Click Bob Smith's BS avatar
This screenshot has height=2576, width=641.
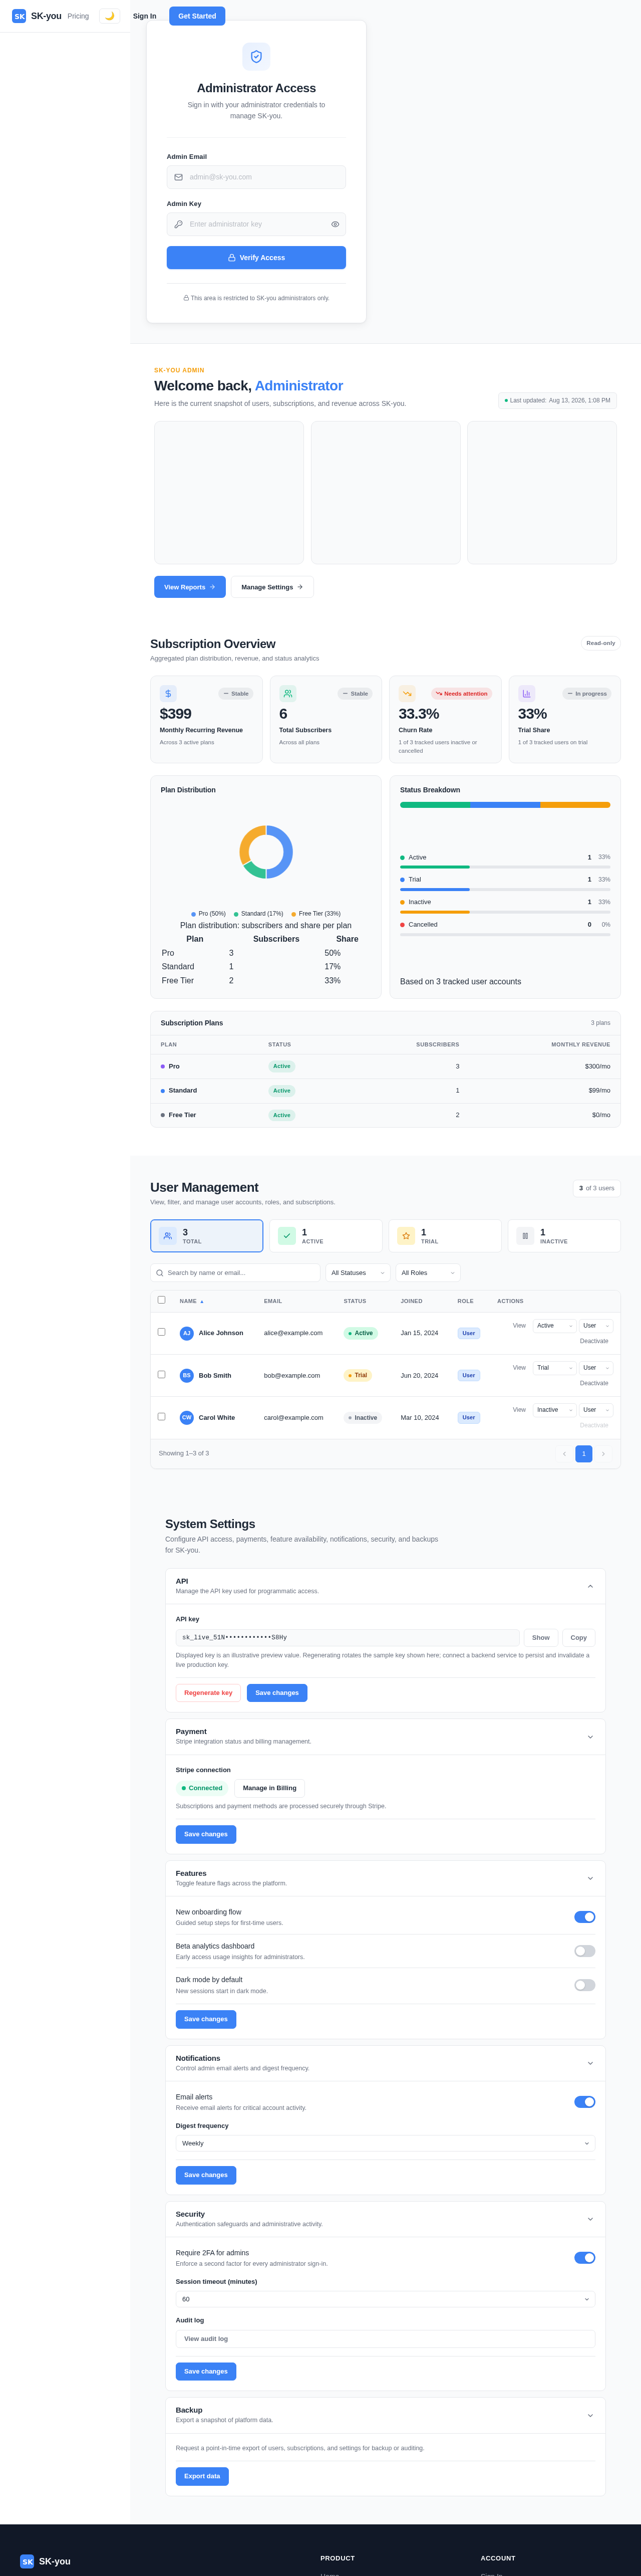tap(186, 1375)
